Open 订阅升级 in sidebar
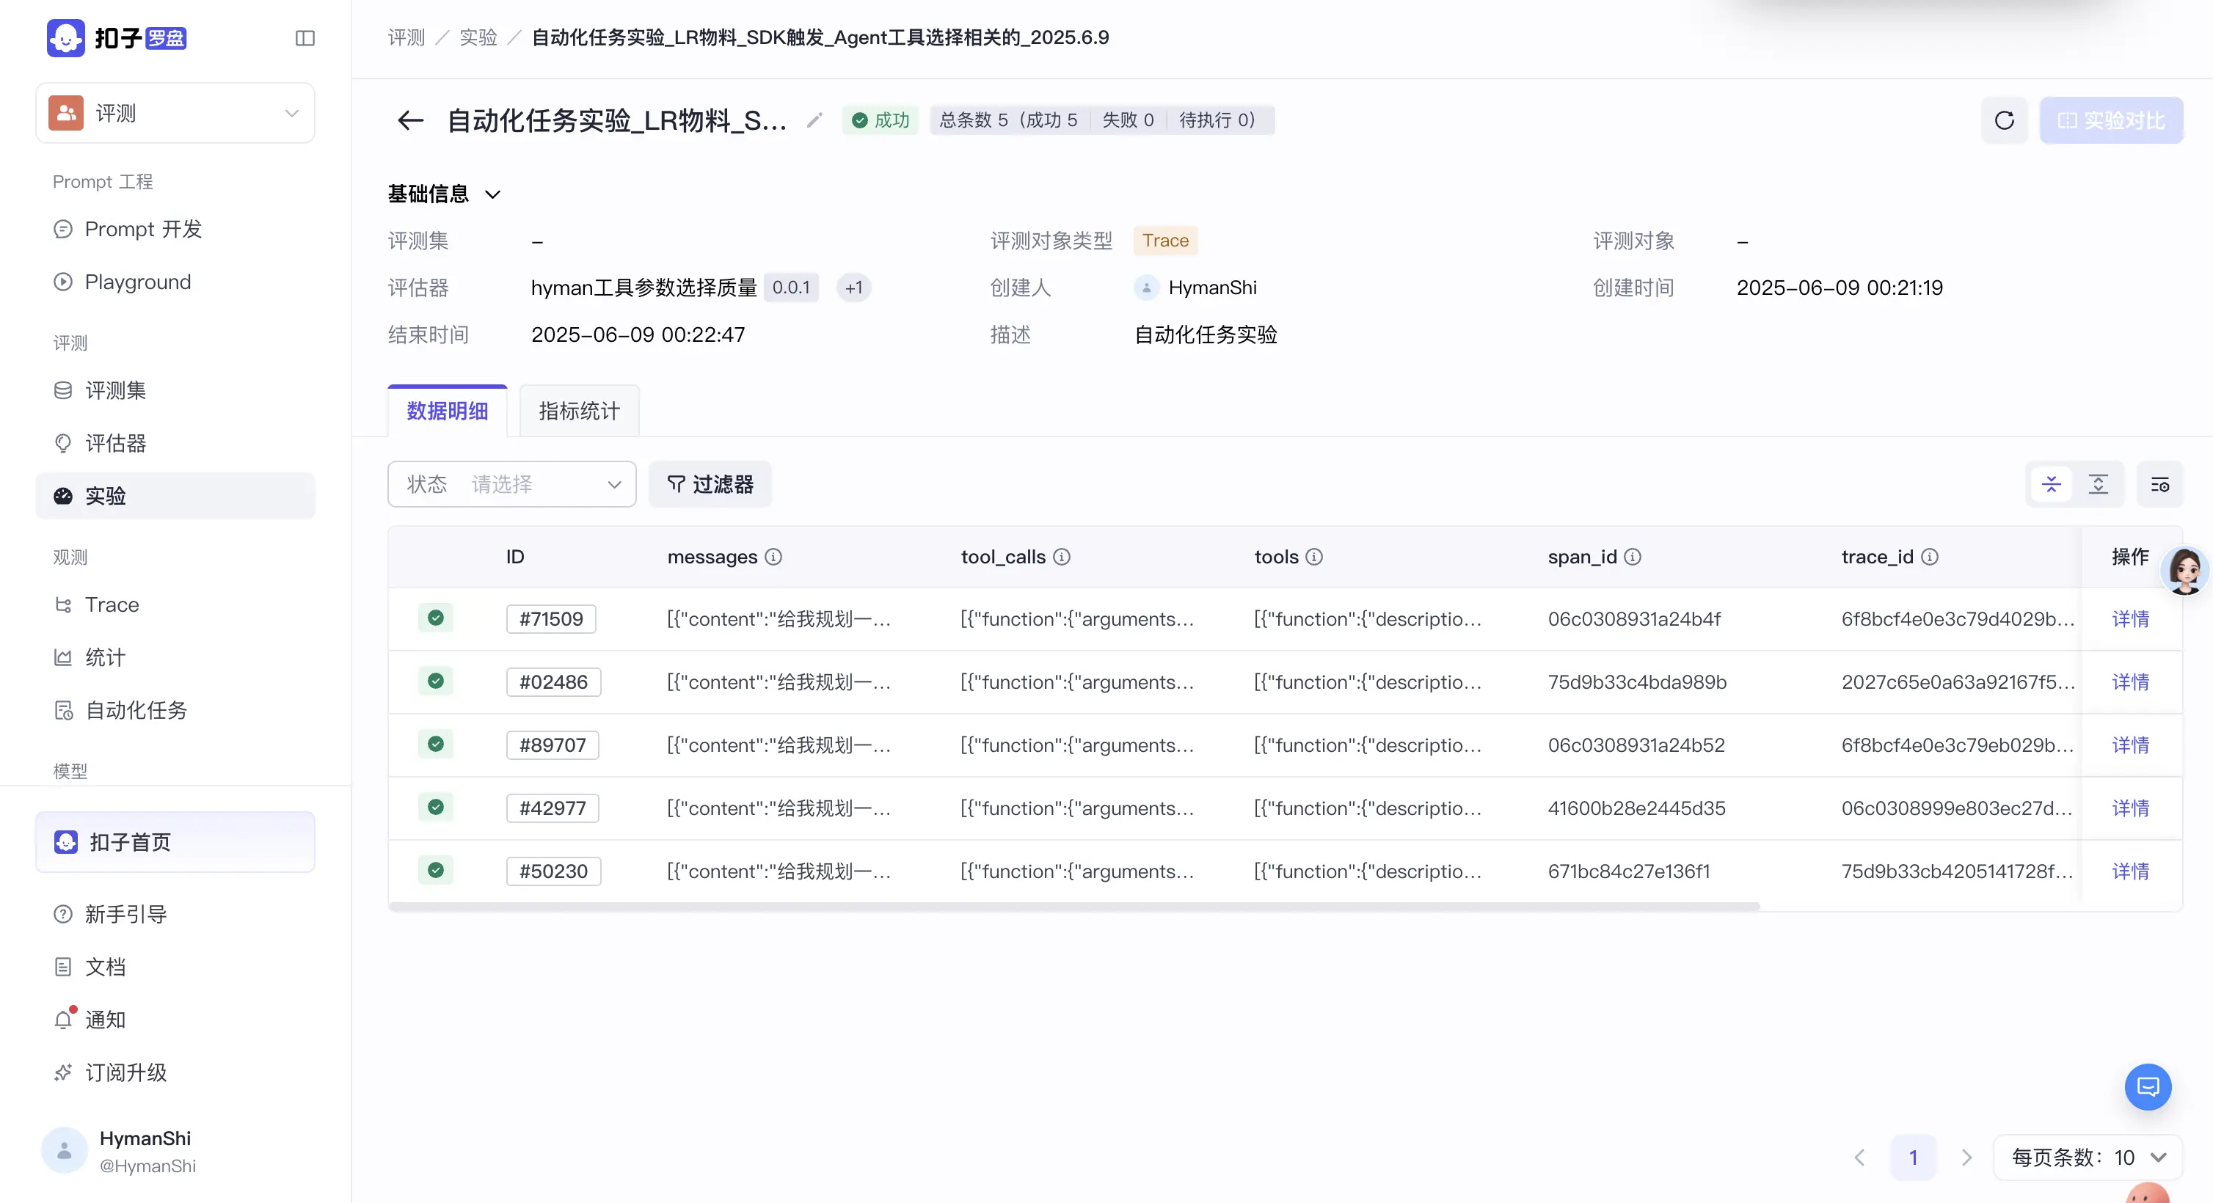The image size is (2213, 1203). 175,1072
